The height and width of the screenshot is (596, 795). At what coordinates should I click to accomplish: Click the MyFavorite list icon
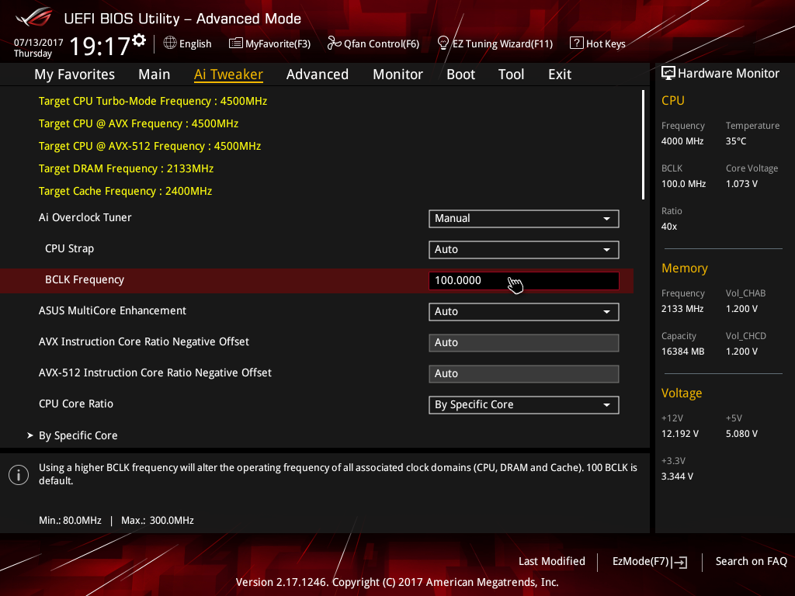236,43
